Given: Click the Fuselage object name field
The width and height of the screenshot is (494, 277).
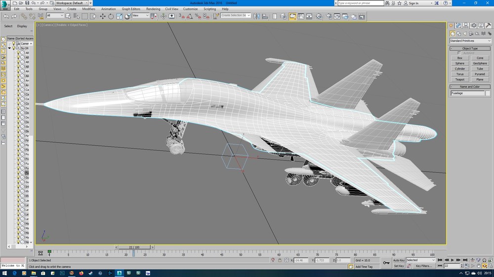Looking at the screenshot, I should tap(467, 93).
